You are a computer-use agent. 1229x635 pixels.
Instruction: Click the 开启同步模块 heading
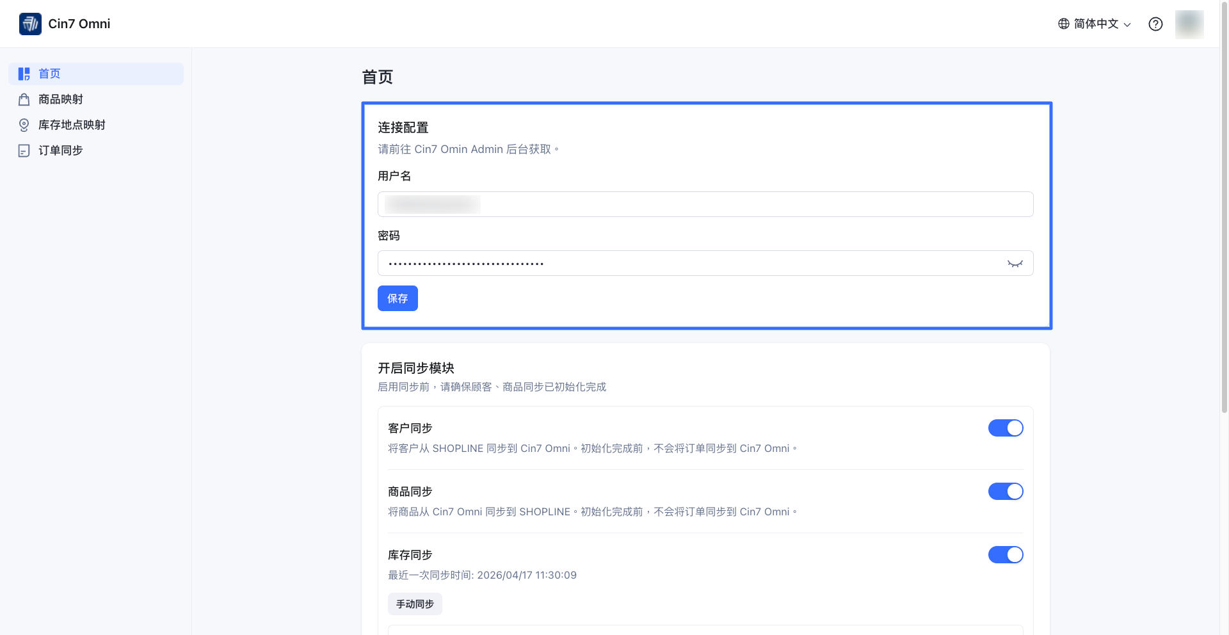(x=416, y=368)
